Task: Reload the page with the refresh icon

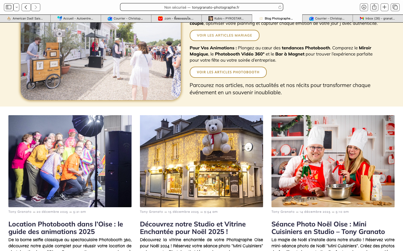Action: pyautogui.click(x=280, y=7)
